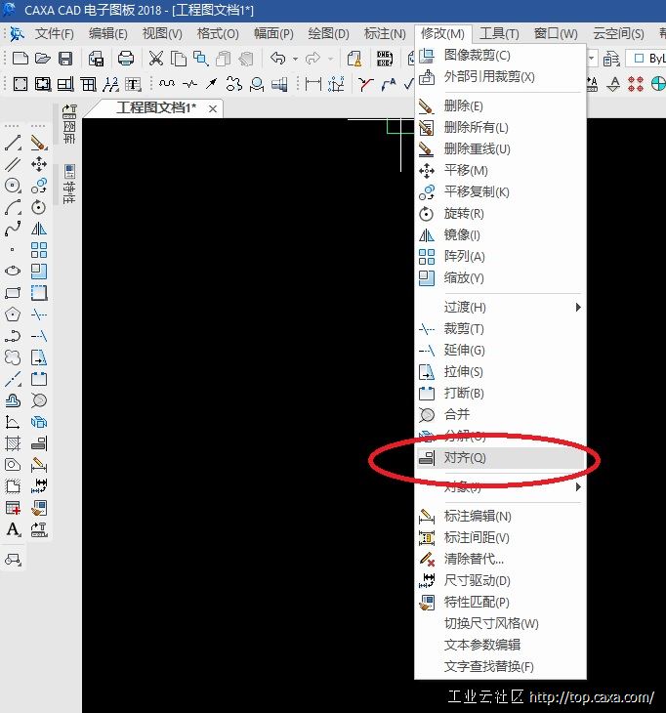Click the Move tool in left toolbar
Viewport: 666px width, 713px height.
click(39, 164)
